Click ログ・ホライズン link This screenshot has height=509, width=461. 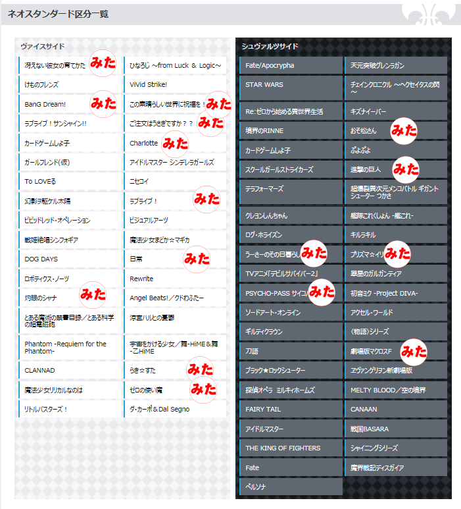(x=291, y=234)
